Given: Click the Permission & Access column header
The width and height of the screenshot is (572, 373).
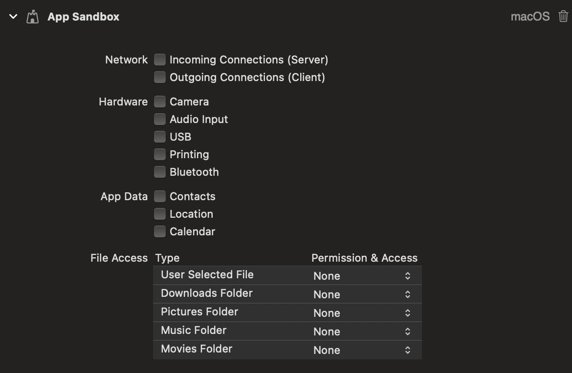Looking at the screenshot, I should tap(364, 258).
